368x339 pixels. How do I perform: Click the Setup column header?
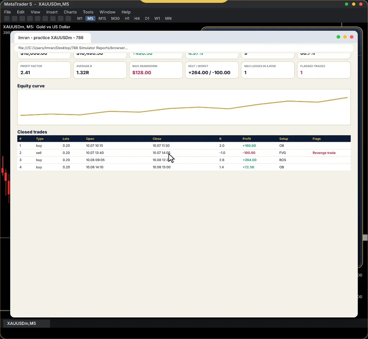tap(283, 139)
